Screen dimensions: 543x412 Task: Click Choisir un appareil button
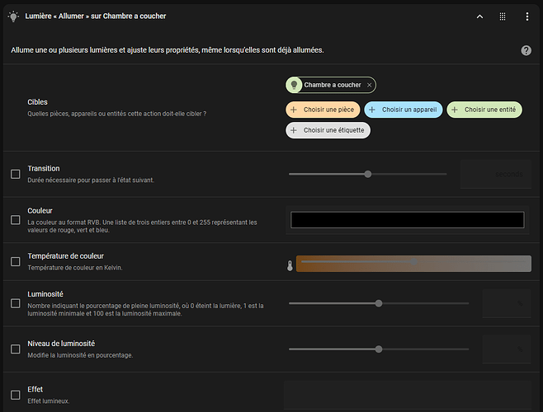pos(404,110)
